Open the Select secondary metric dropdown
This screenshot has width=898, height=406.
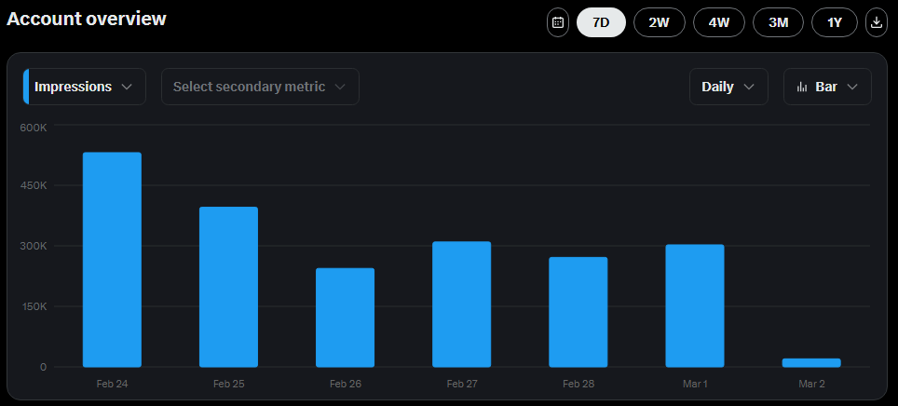(x=260, y=87)
